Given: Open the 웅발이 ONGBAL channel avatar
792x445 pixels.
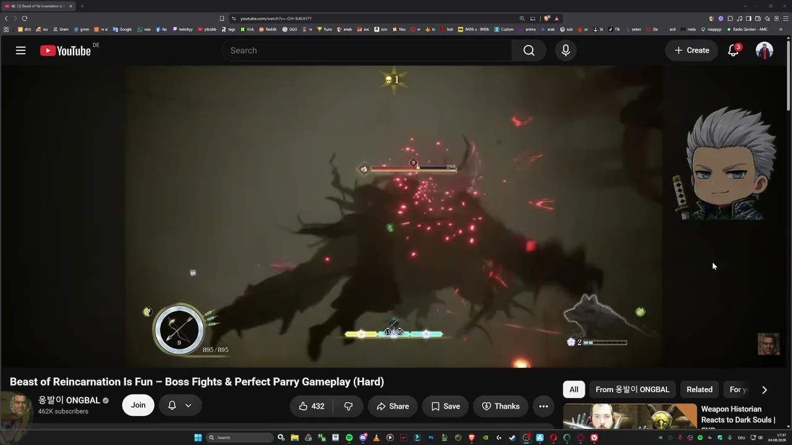Looking at the screenshot, I should [20, 405].
